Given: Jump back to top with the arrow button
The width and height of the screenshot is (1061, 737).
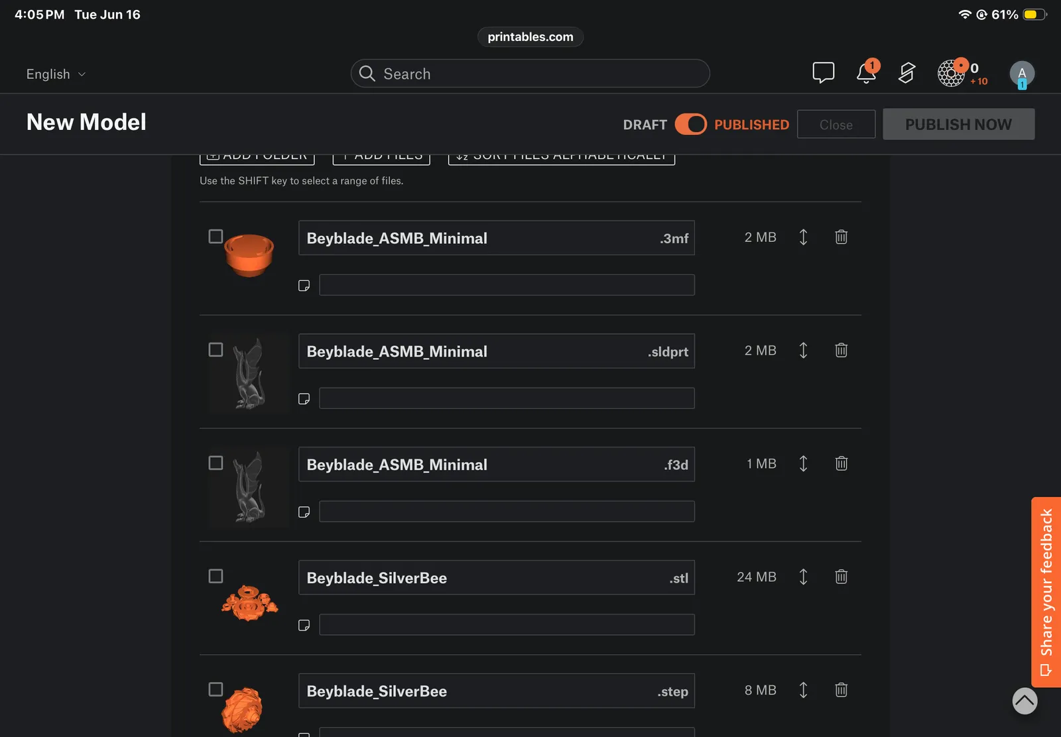Looking at the screenshot, I should (x=1025, y=701).
